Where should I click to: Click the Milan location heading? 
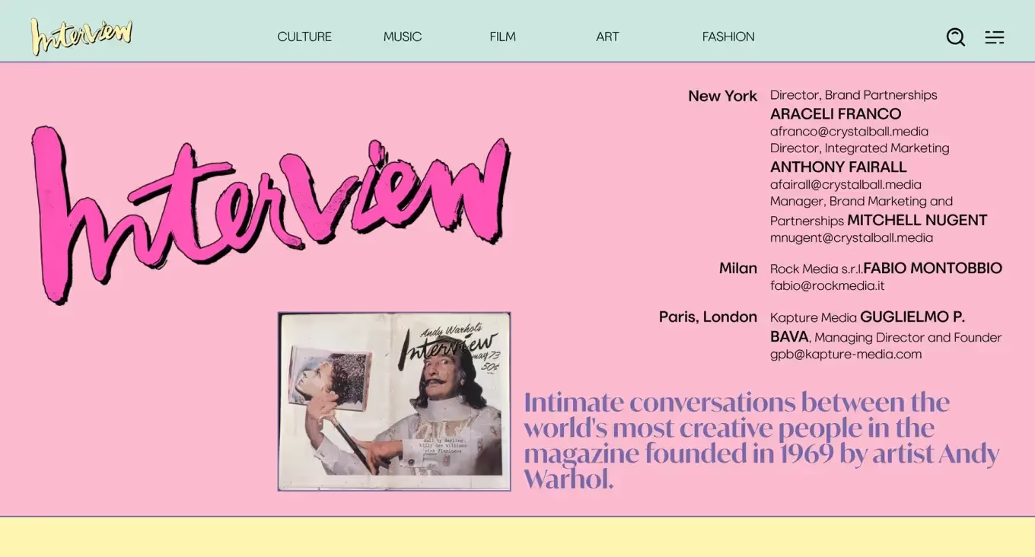click(x=737, y=269)
